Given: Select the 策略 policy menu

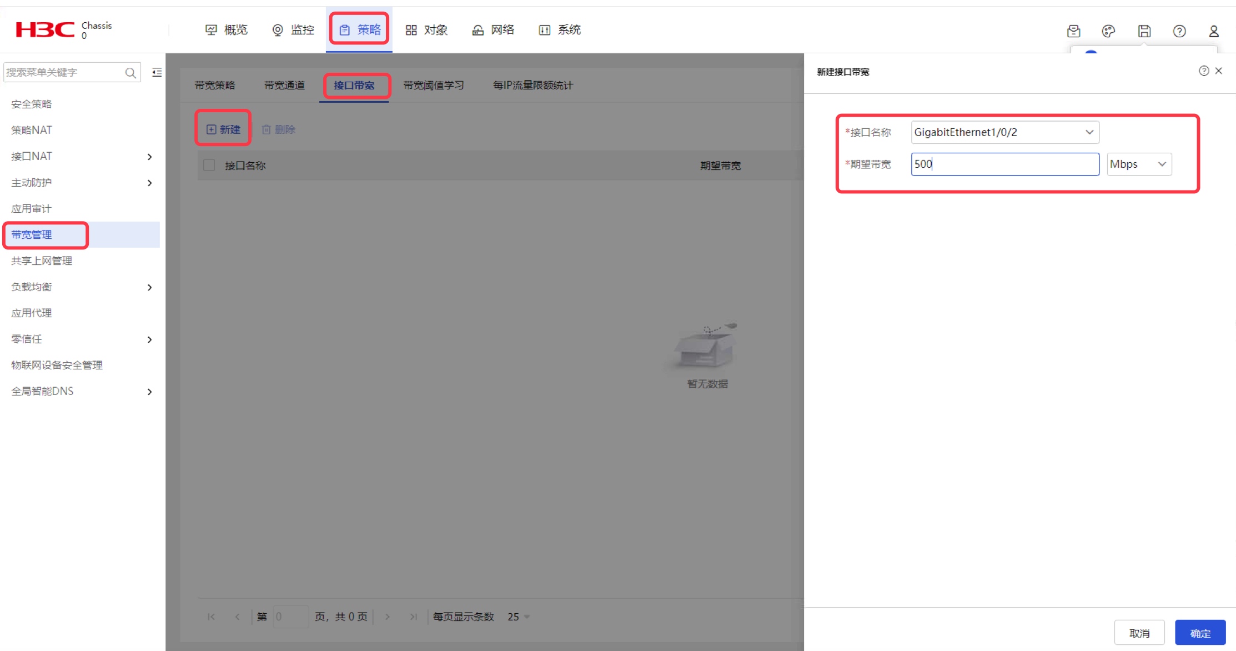Looking at the screenshot, I should 360,29.
